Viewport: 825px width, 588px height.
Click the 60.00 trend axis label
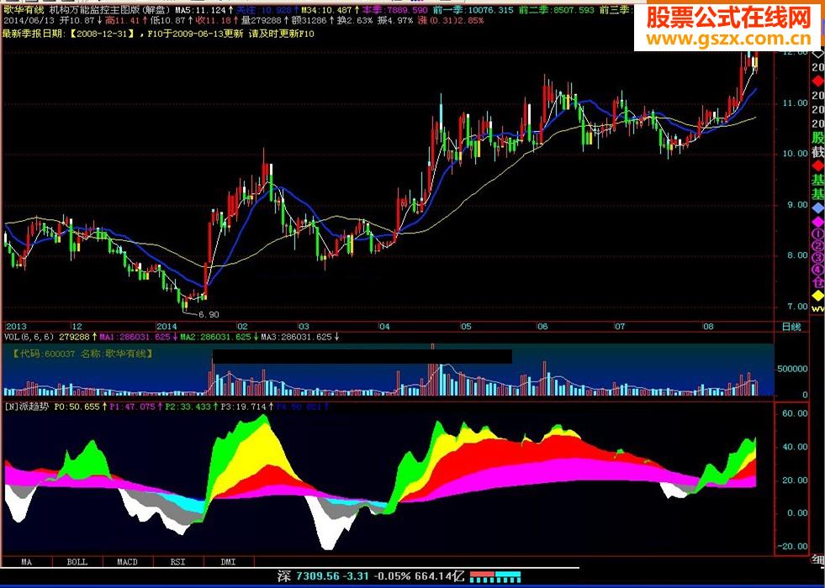coord(795,413)
